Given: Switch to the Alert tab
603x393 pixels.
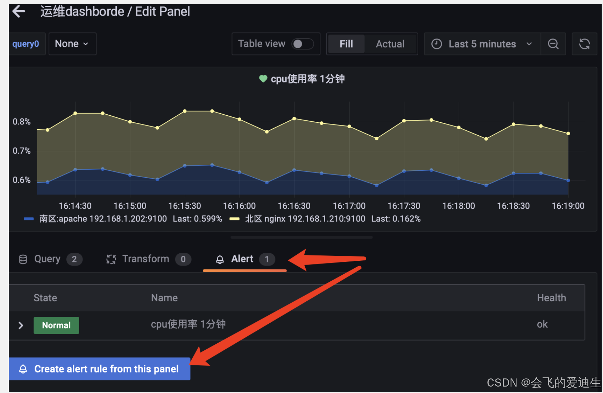Looking at the screenshot, I should tap(245, 259).
